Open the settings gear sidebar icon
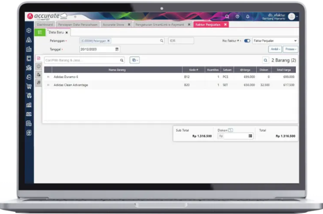The width and height of the screenshot is (323, 214). click(x=29, y=31)
